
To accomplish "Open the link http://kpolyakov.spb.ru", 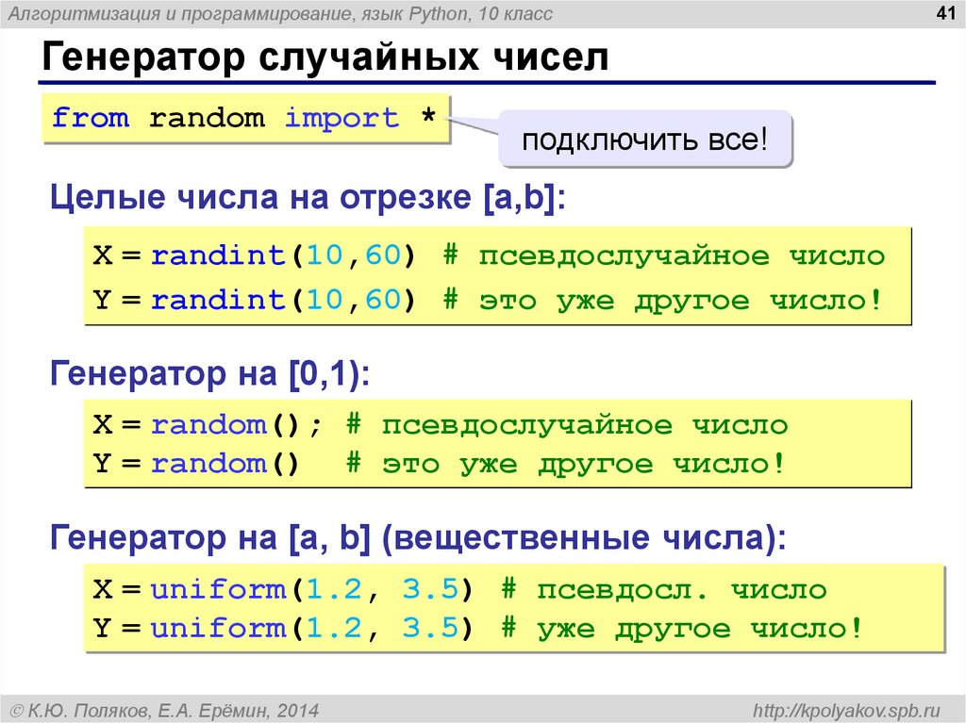I will click(x=846, y=711).
